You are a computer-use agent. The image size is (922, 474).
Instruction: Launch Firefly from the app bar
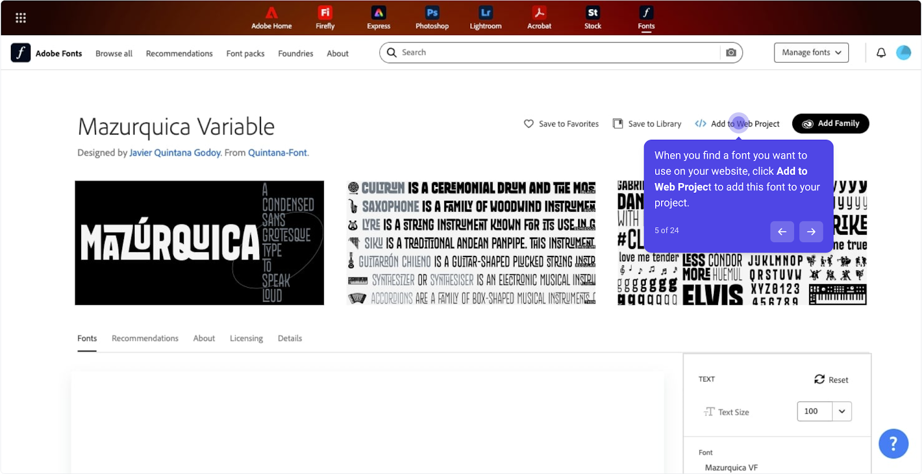tap(325, 18)
